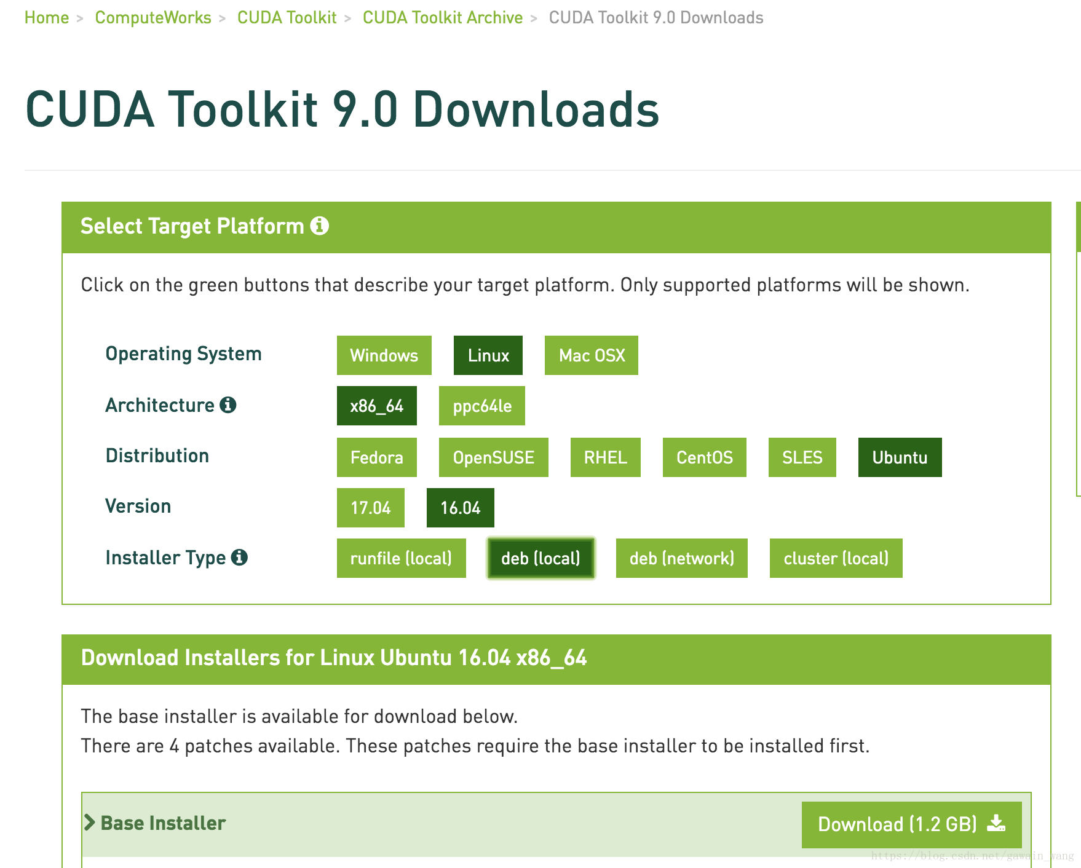Select RHEL distribution
The height and width of the screenshot is (868, 1081).
pyautogui.click(x=606, y=457)
